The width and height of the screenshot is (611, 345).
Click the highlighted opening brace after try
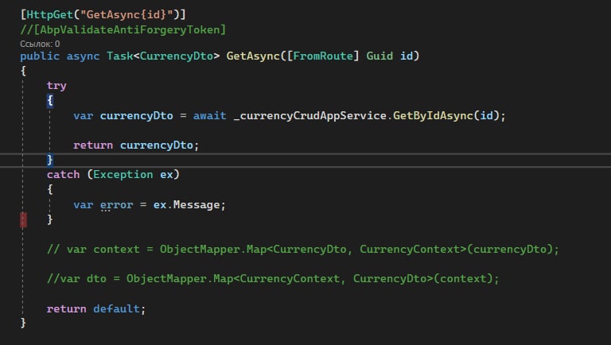click(50, 100)
